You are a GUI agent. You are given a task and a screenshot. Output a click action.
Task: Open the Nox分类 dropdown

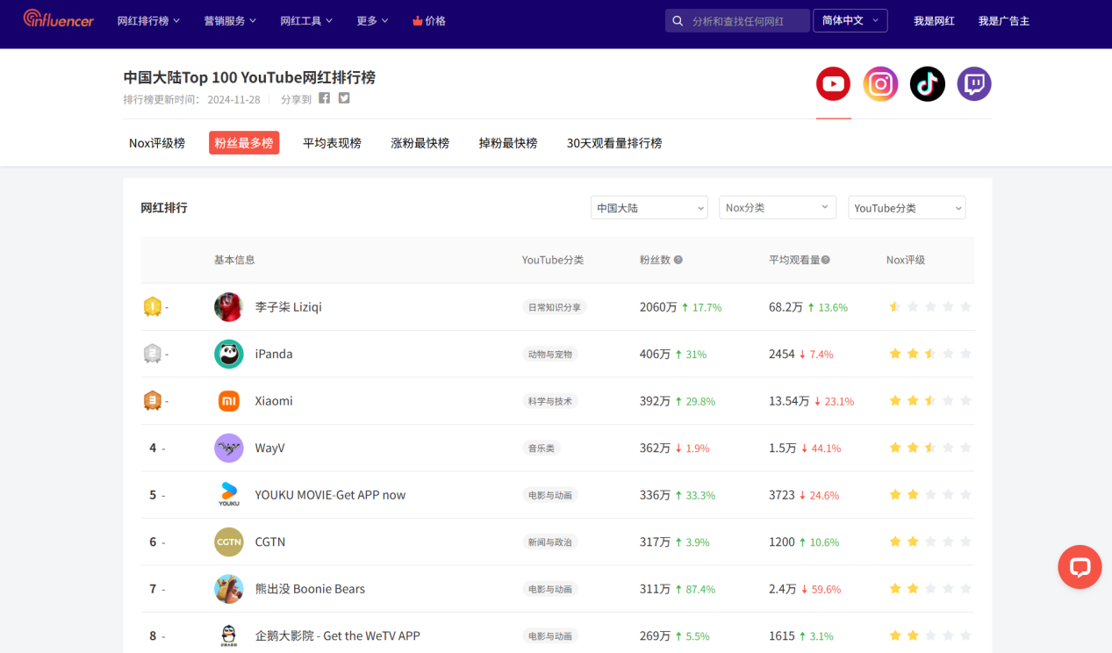(x=777, y=208)
